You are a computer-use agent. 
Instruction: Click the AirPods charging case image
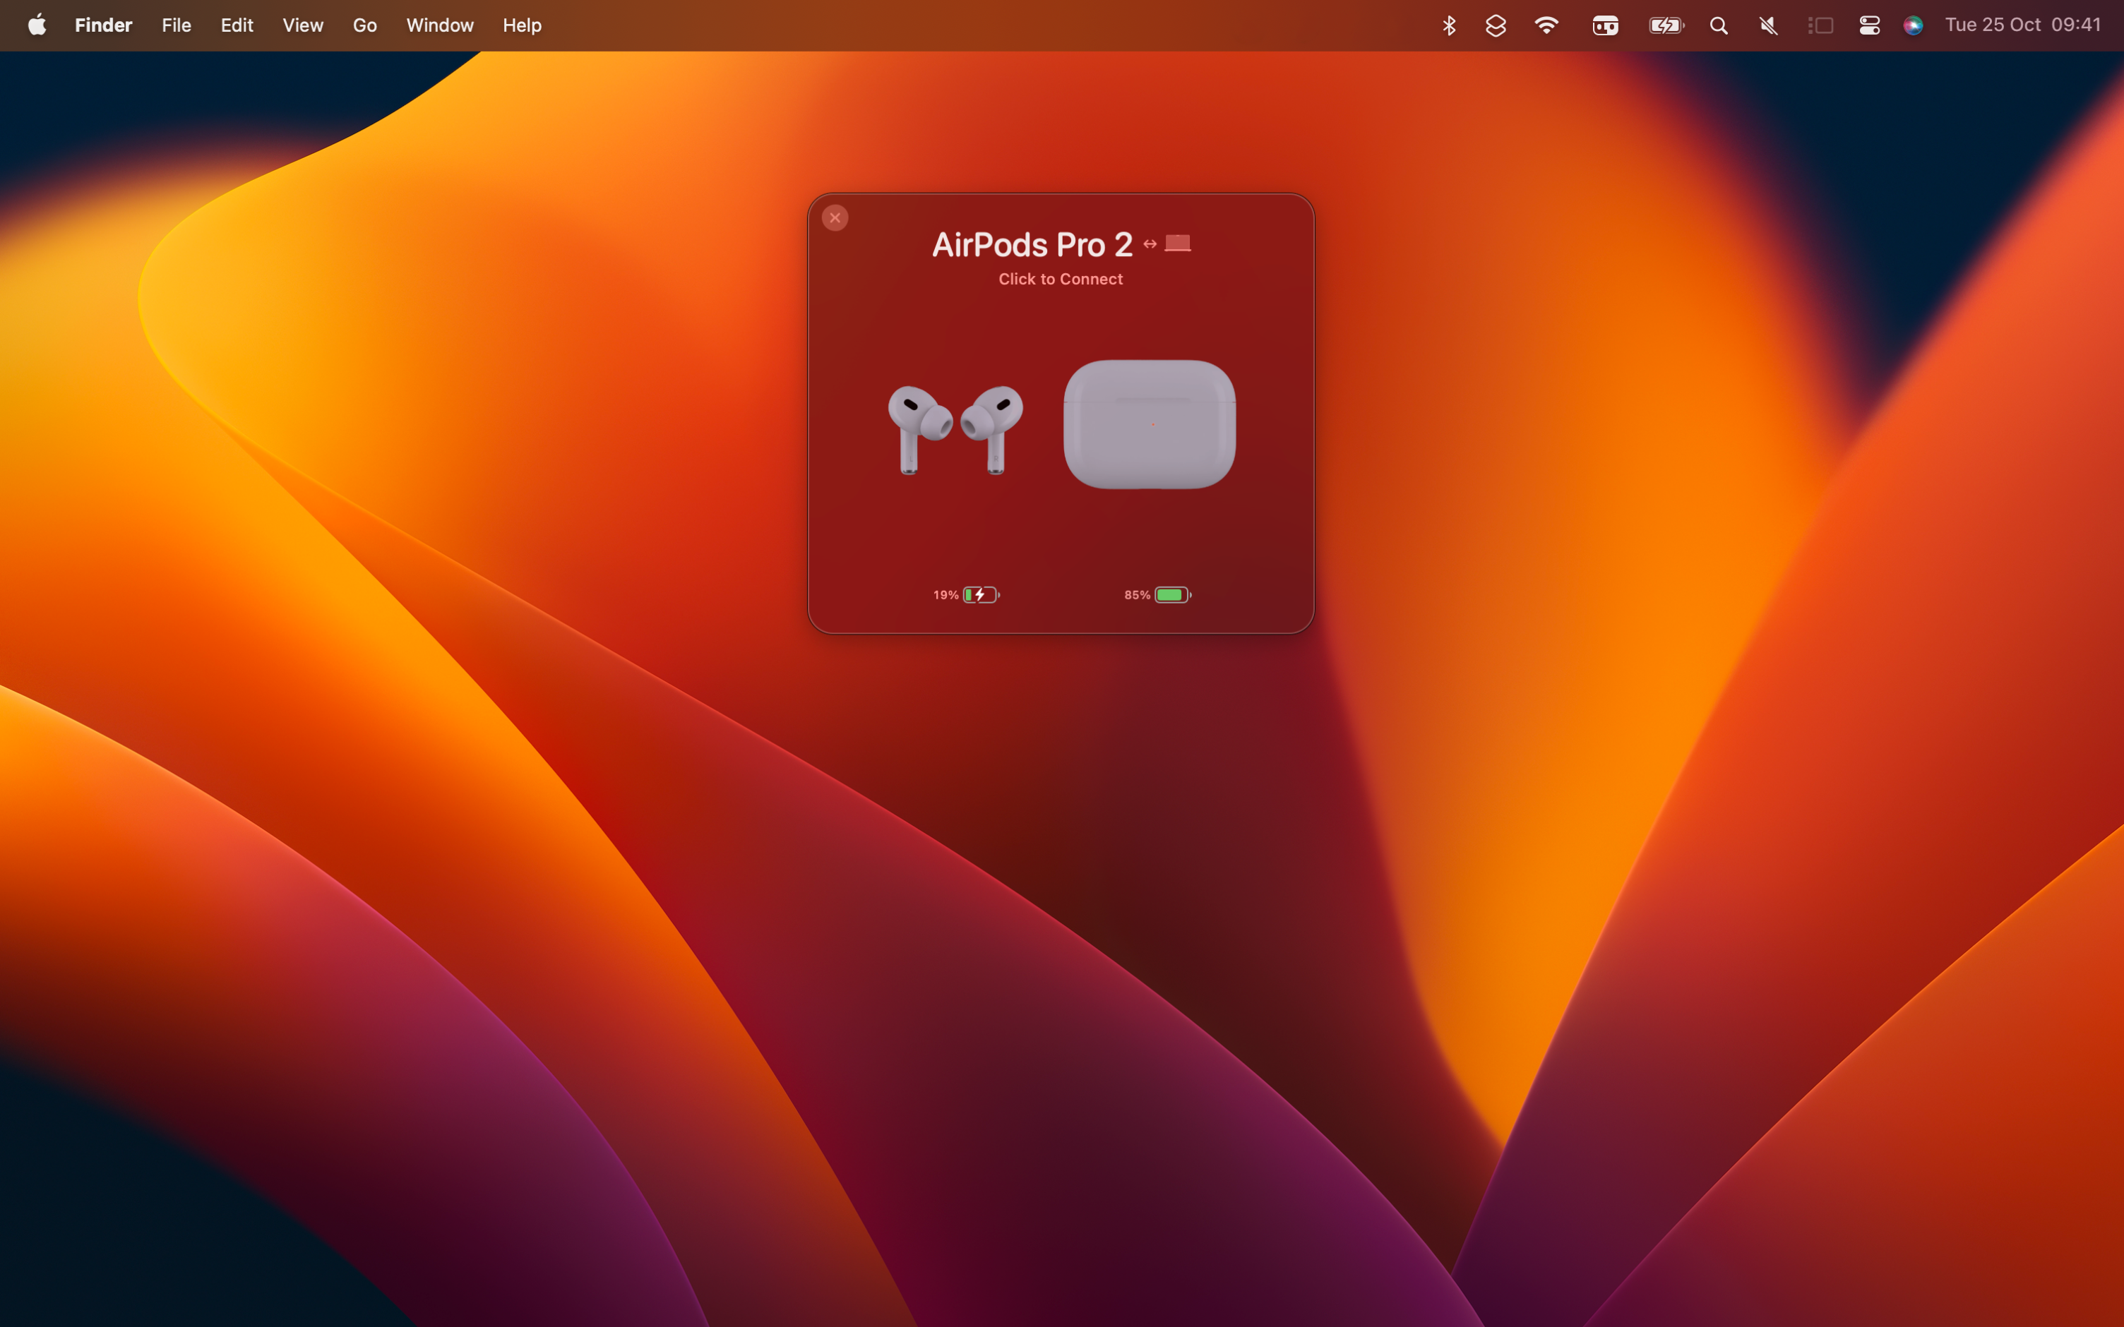pos(1149,424)
